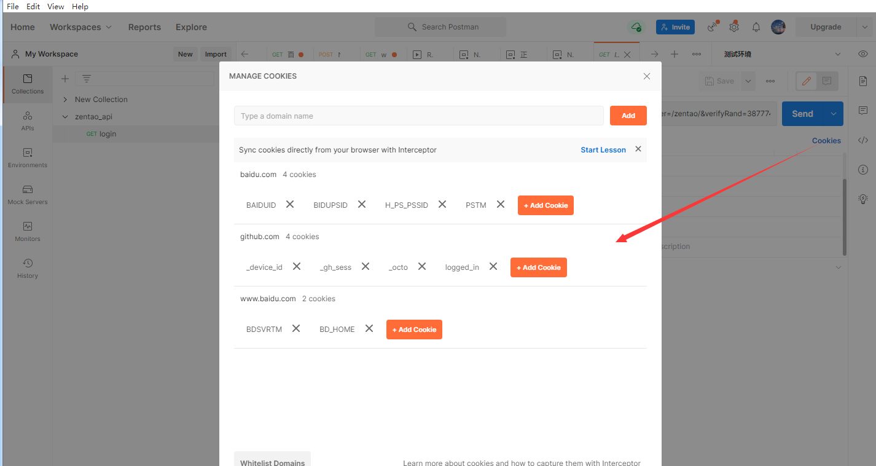Open the Monitors sidebar panel
This screenshot has width=876, height=466.
tap(28, 232)
